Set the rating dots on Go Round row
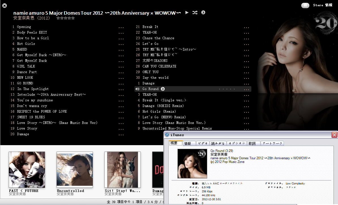Viewport: 338px width, 205px height. (x=227, y=89)
